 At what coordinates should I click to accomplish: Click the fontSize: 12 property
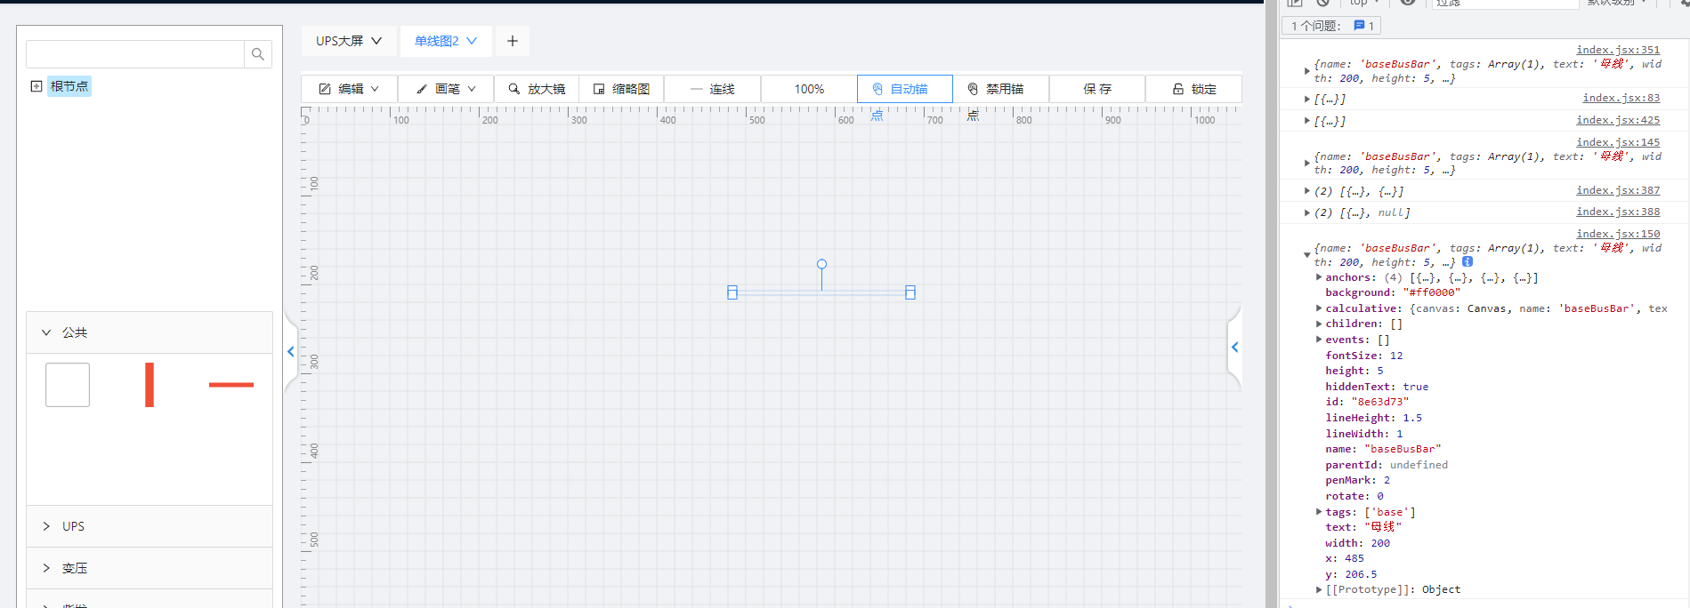pyautogui.click(x=1364, y=356)
